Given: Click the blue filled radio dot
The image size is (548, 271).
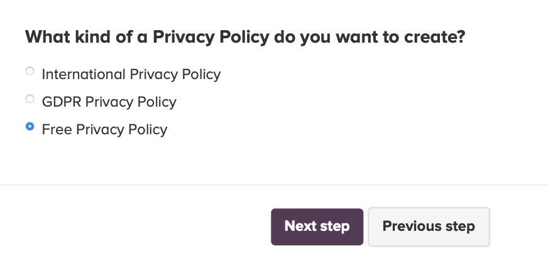Looking at the screenshot, I should pos(30,126).
